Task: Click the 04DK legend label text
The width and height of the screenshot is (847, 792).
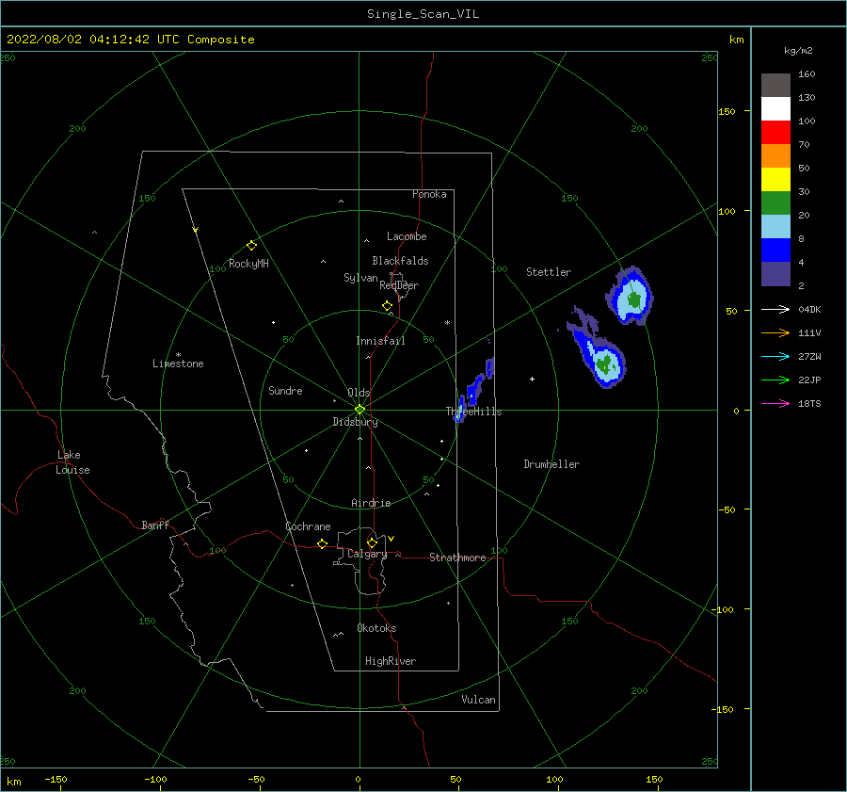Action: click(809, 310)
